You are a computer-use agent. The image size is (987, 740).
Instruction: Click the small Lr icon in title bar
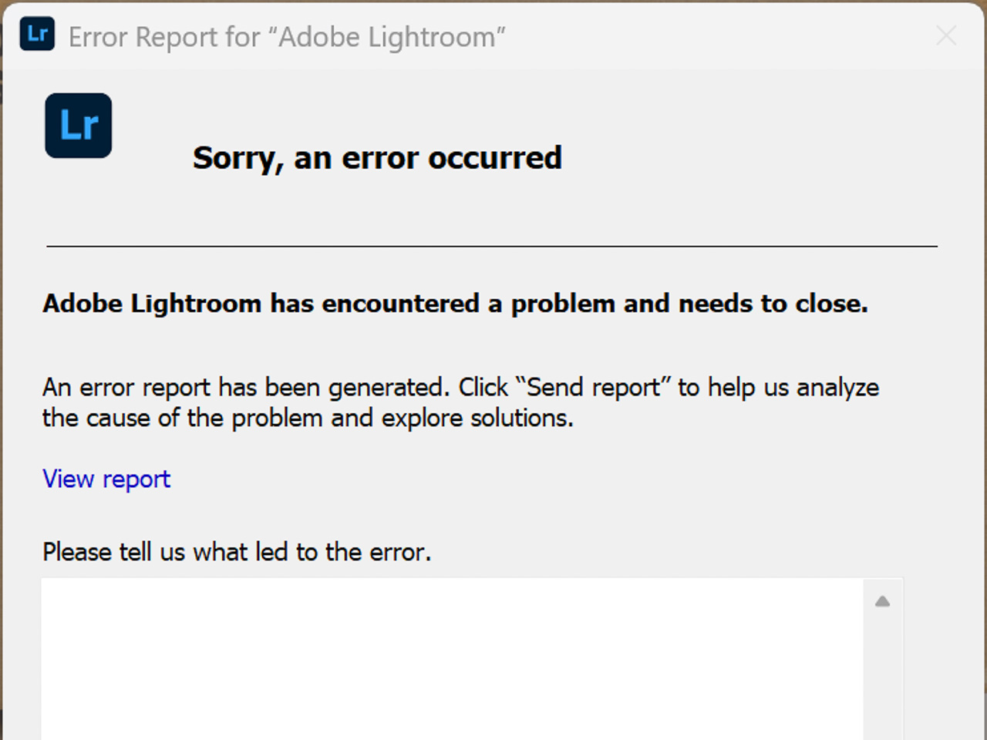(x=37, y=34)
